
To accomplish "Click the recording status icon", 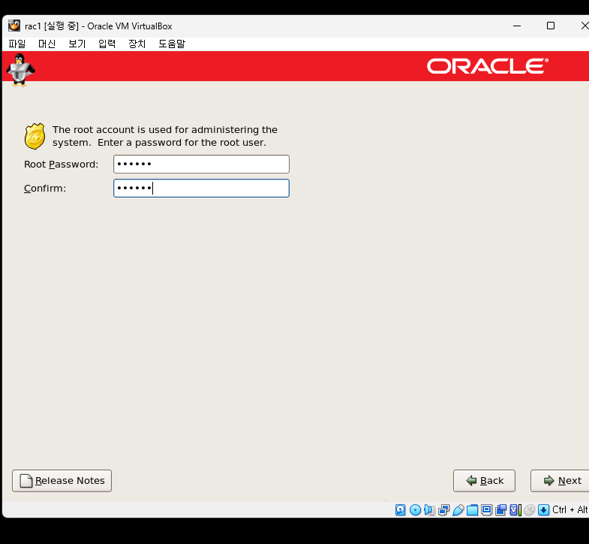I will point(500,509).
